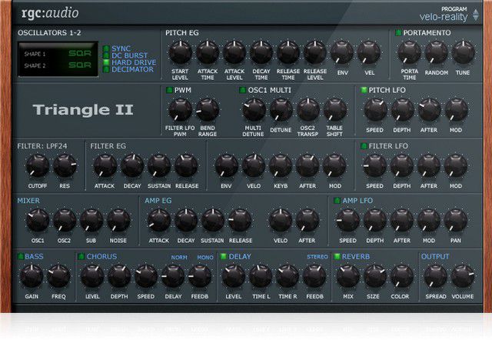This screenshot has height=340, width=492.
Task: Toggle OSC1 MULTI LED switch
Action: coord(243,90)
